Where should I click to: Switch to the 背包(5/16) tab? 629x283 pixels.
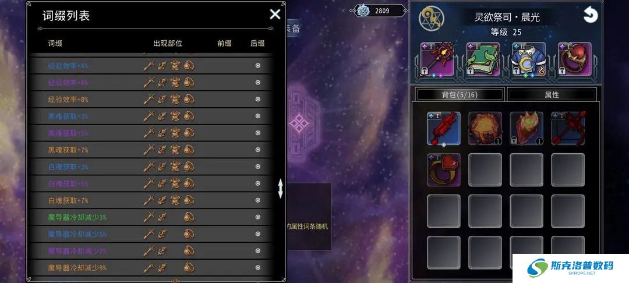pos(460,94)
